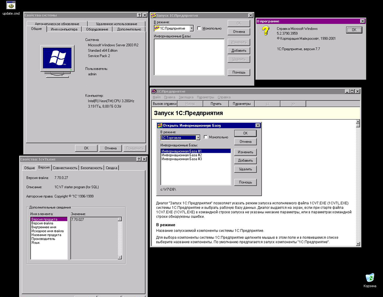383x297 pixels.
Task: Click Удалить in Открыть Информационную Базу dialog
Action: (245, 169)
